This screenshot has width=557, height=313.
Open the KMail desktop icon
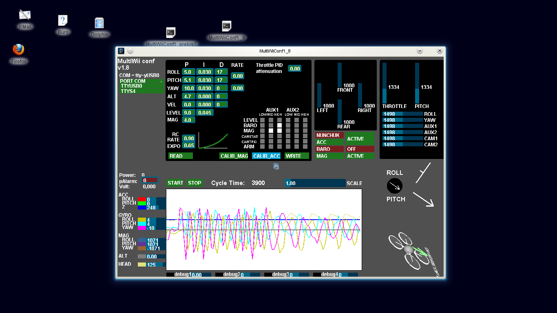point(25,15)
